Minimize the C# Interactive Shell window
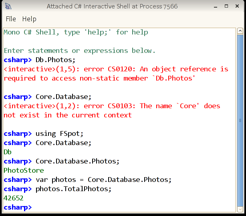 pos(216,6)
